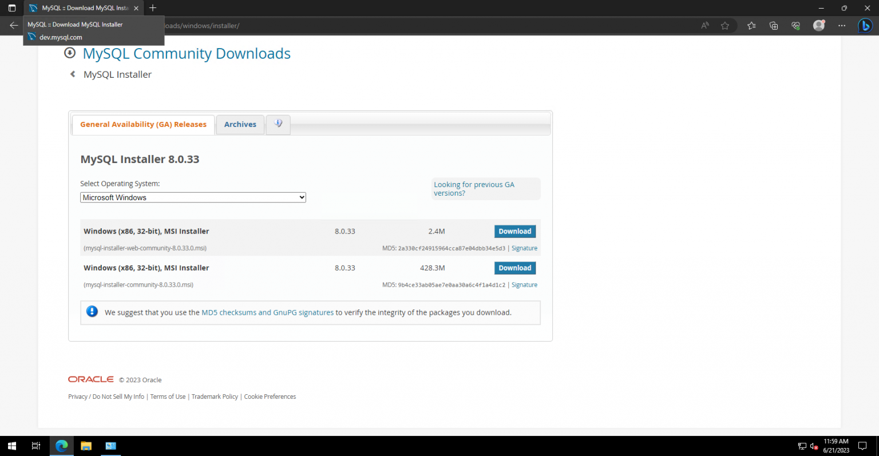Screen dimensions: 879x456
Task: Open the Edge profile avatar icon
Action: (x=818, y=26)
